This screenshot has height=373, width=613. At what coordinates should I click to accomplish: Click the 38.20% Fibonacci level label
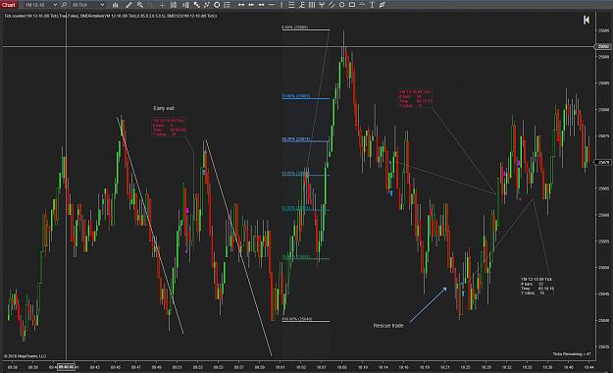click(x=296, y=139)
